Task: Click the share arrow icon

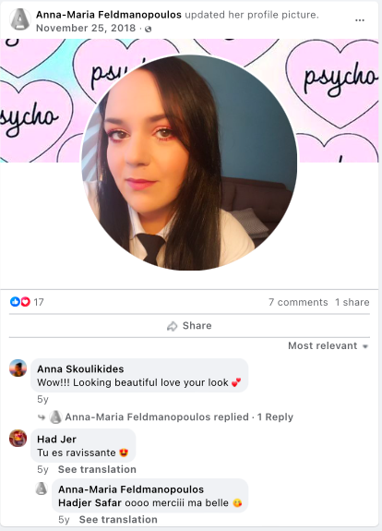Action: pyautogui.click(x=172, y=326)
